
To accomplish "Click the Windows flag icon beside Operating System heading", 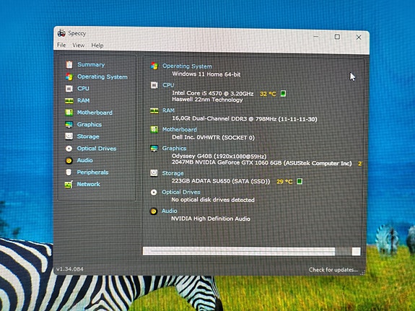I will tap(154, 66).
